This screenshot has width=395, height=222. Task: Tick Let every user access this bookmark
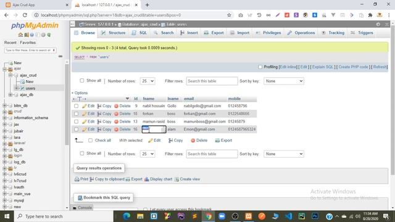coord(146,209)
